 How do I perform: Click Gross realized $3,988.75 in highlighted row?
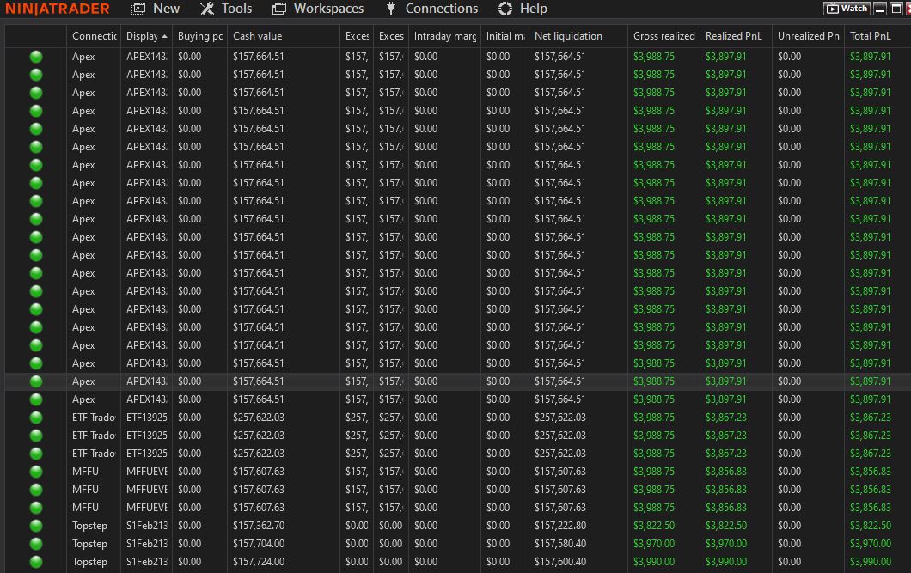[x=654, y=381]
